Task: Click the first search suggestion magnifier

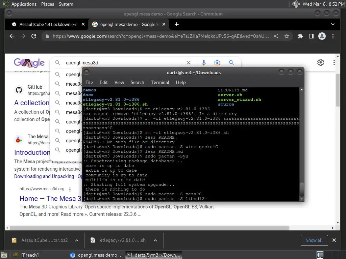Action: coord(57,75)
